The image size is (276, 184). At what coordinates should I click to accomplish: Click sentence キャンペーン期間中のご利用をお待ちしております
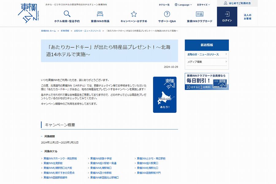69,104
